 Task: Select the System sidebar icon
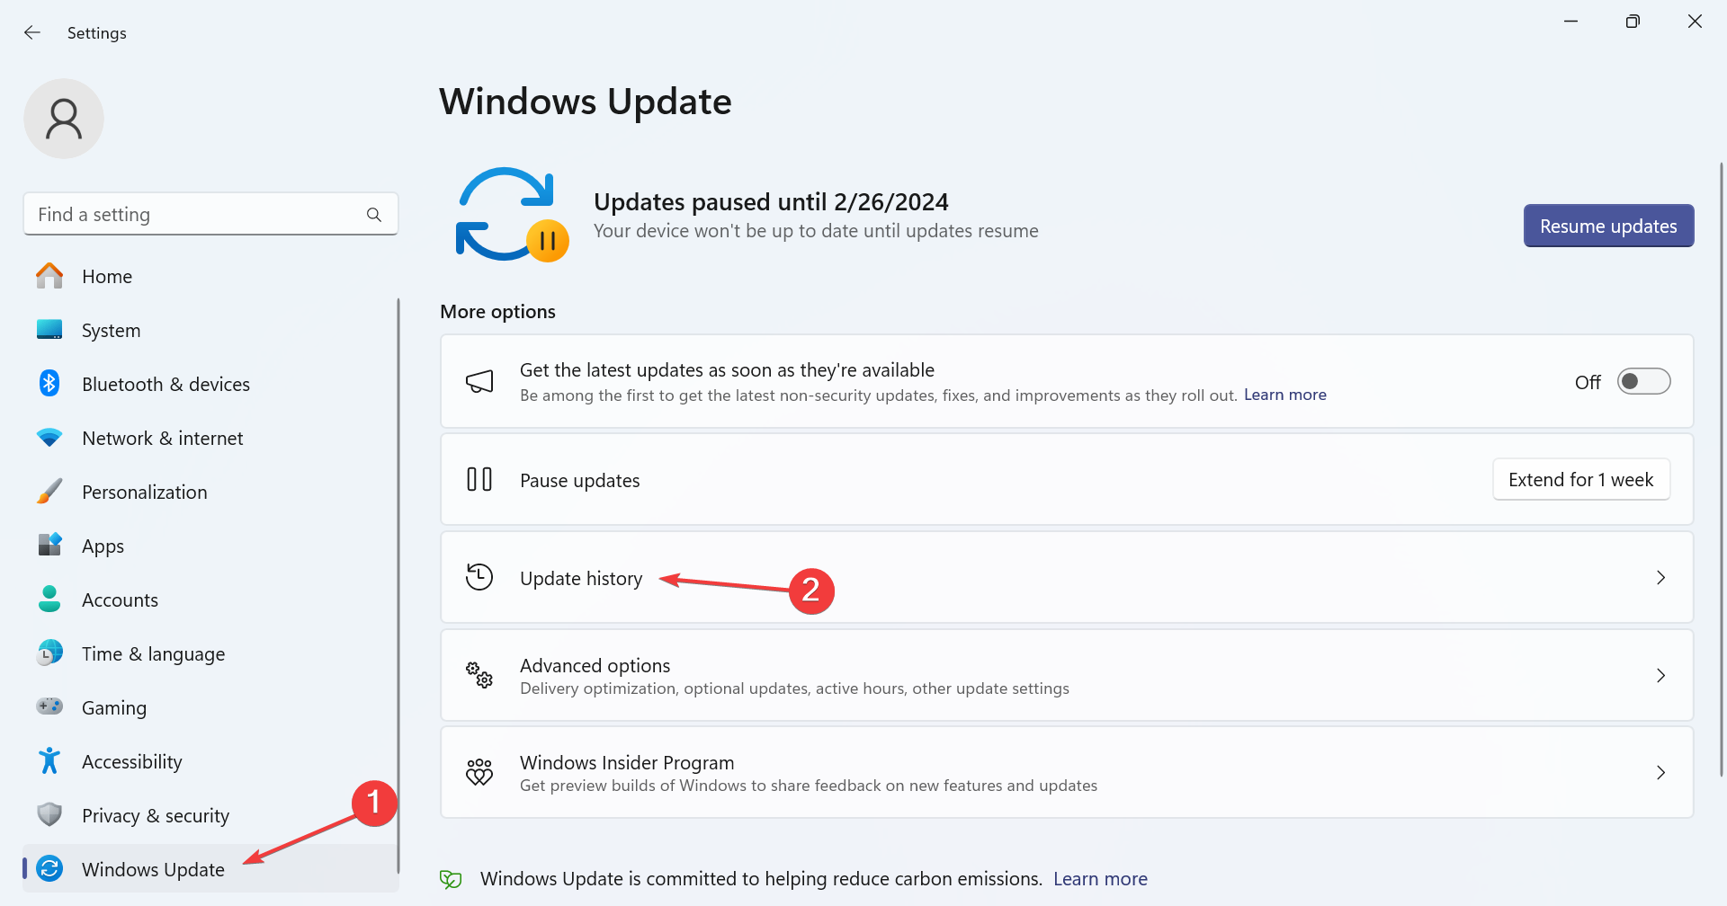click(x=49, y=329)
